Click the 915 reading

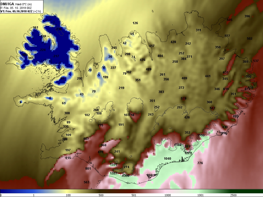pos(68,158)
